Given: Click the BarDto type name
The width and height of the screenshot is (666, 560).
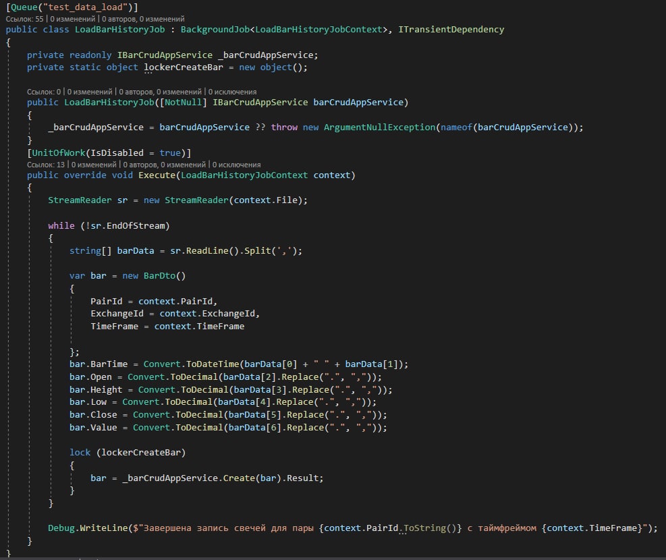Looking at the screenshot, I should [159, 275].
